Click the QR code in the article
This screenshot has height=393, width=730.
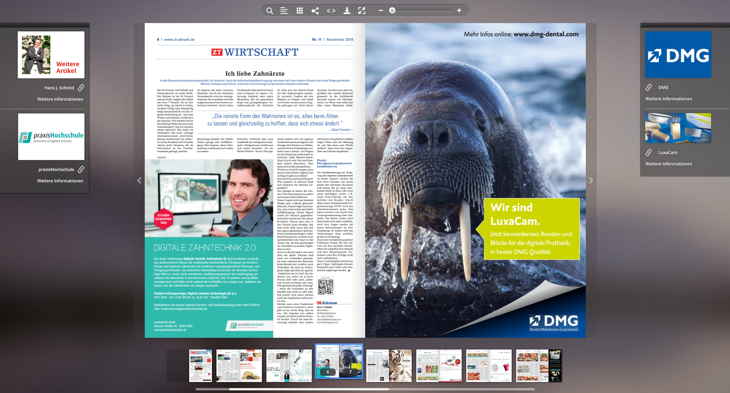point(325,287)
